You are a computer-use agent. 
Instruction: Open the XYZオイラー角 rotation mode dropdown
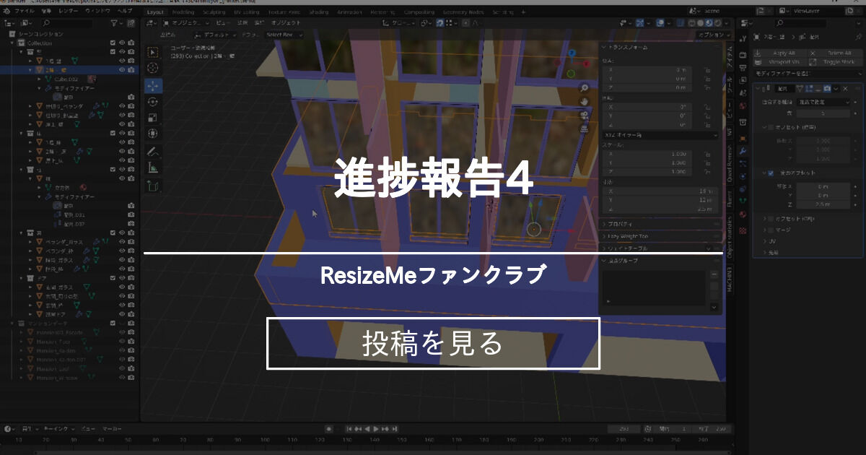point(660,135)
